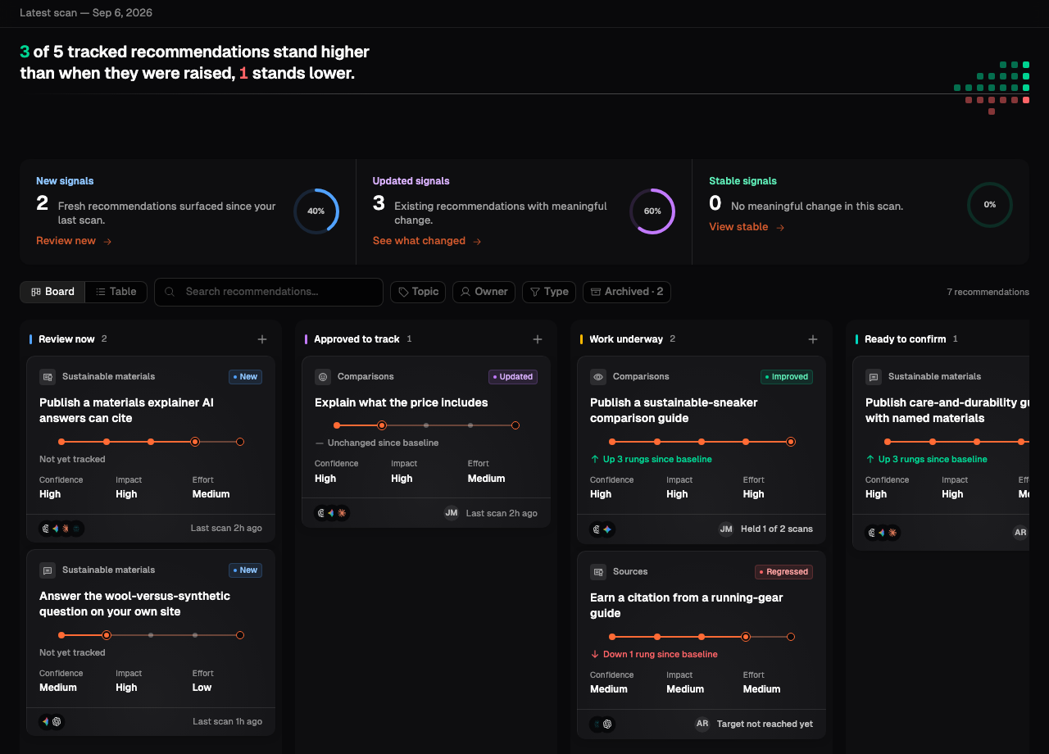Open 'Earn a citation from a running-gear guide' card title
1049x754 pixels.
pos(687,606)
